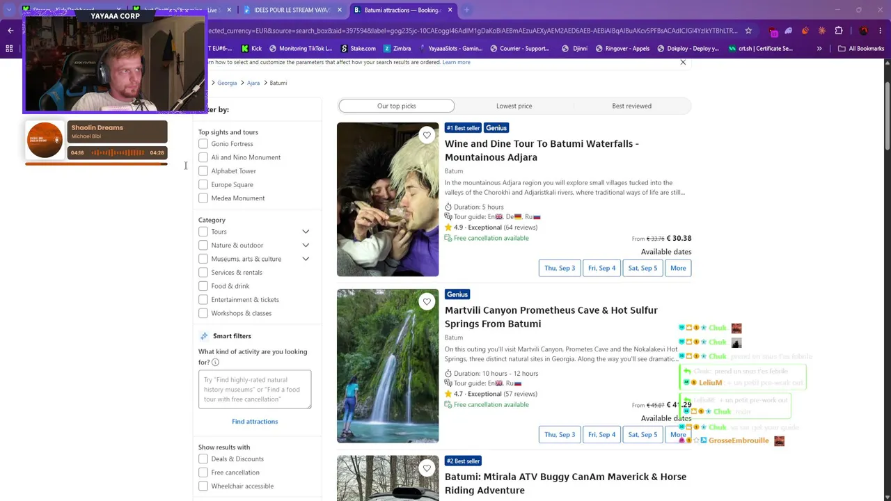Open the Wine and Dine Tour title
This screenshot has width=891, height=501.
tap(542, 150)
